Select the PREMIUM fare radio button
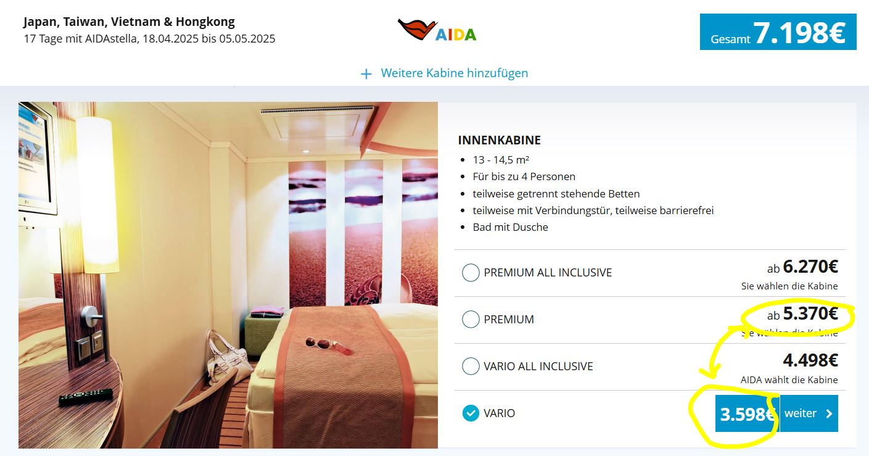 471,319
